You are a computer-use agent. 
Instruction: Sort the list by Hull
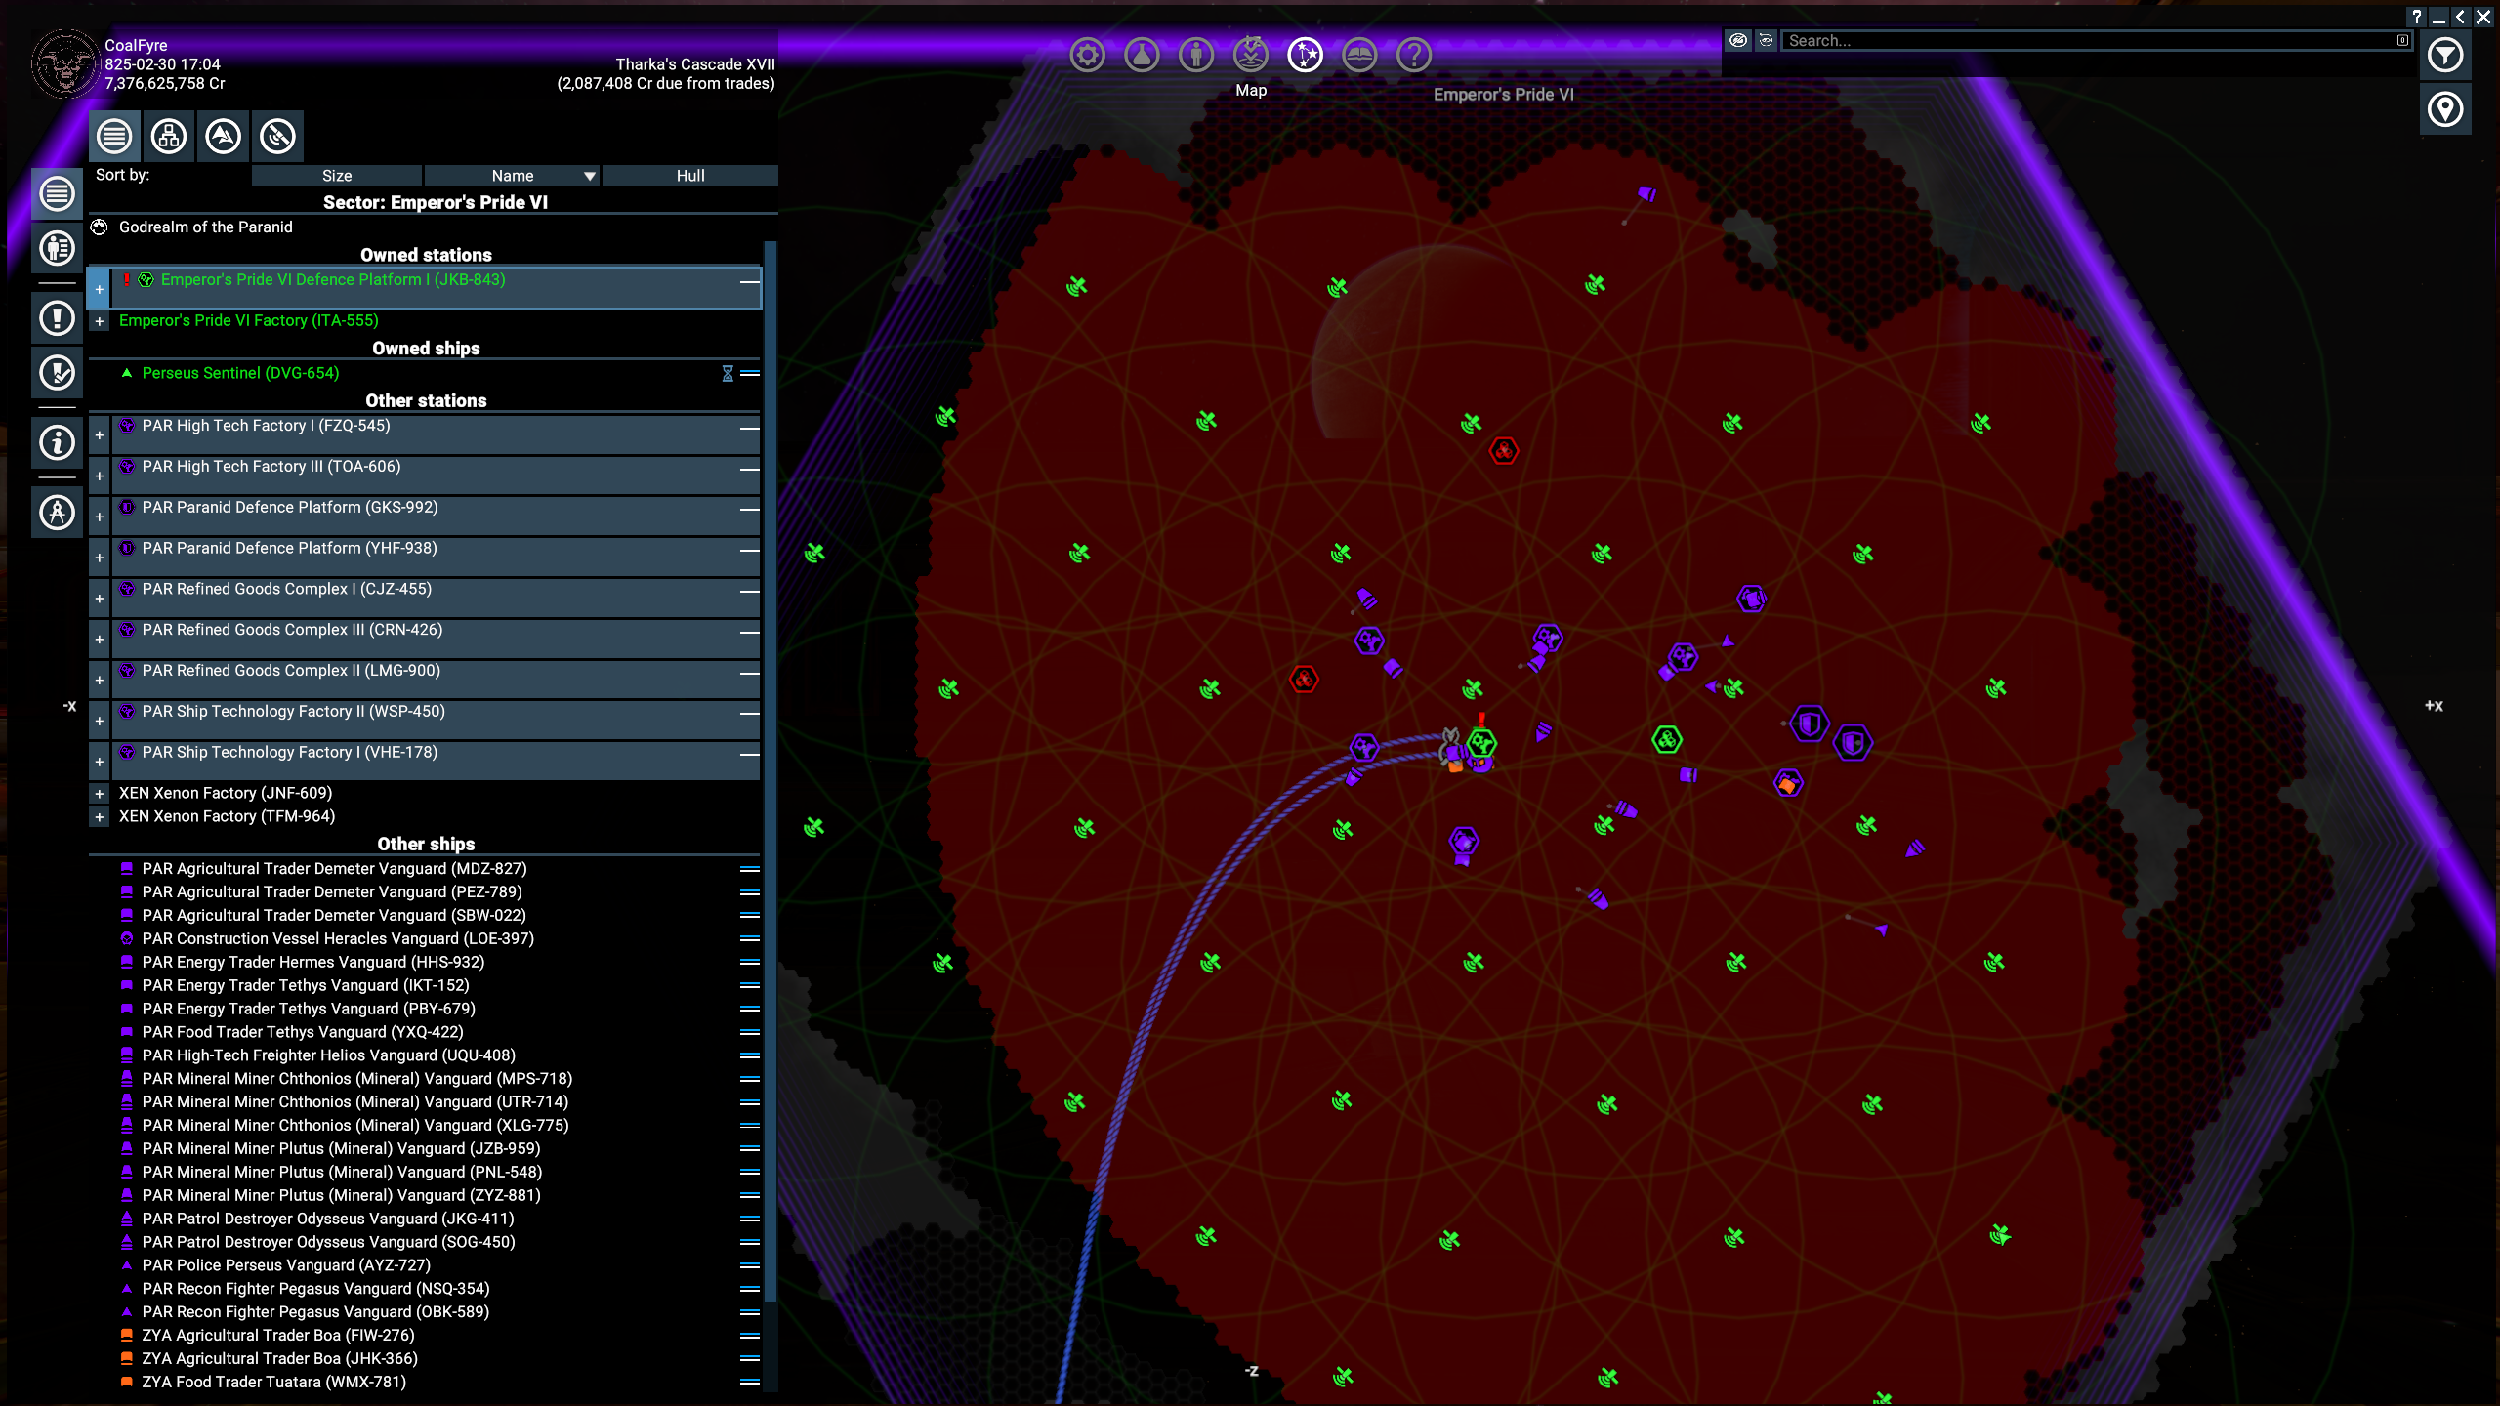689,176
